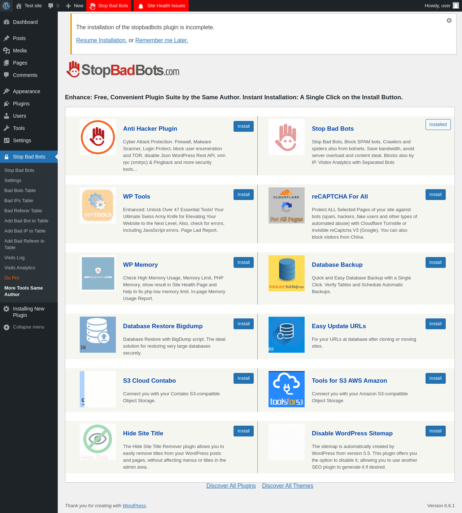This screenshot has width=462, height=513.
Task: Install the Anti Hacker Plugin
Action: click(244, 126)
